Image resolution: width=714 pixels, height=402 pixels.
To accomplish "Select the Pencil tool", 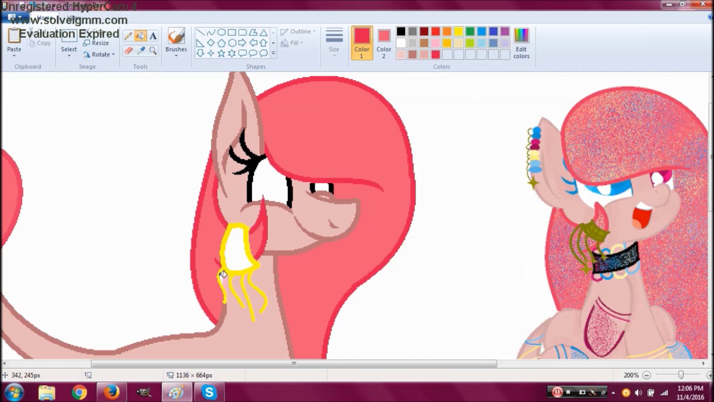I will pos(128,36).
